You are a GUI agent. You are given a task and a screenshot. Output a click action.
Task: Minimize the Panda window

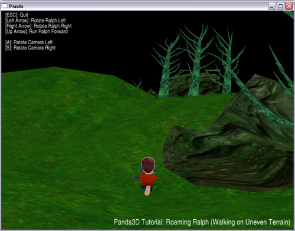tap(272, 6)
